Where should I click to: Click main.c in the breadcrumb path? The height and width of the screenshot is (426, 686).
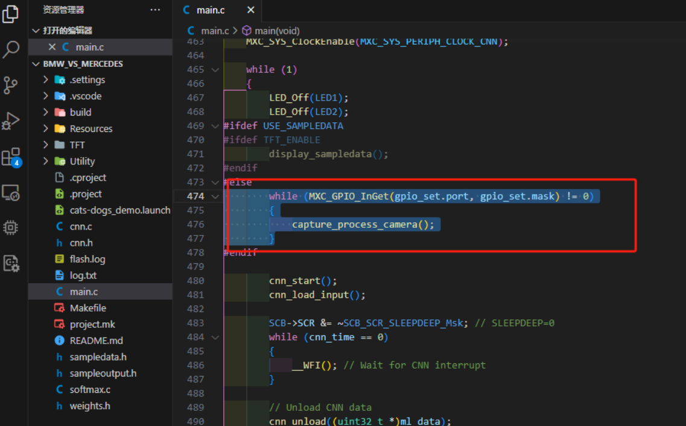[x=214, y=31]
